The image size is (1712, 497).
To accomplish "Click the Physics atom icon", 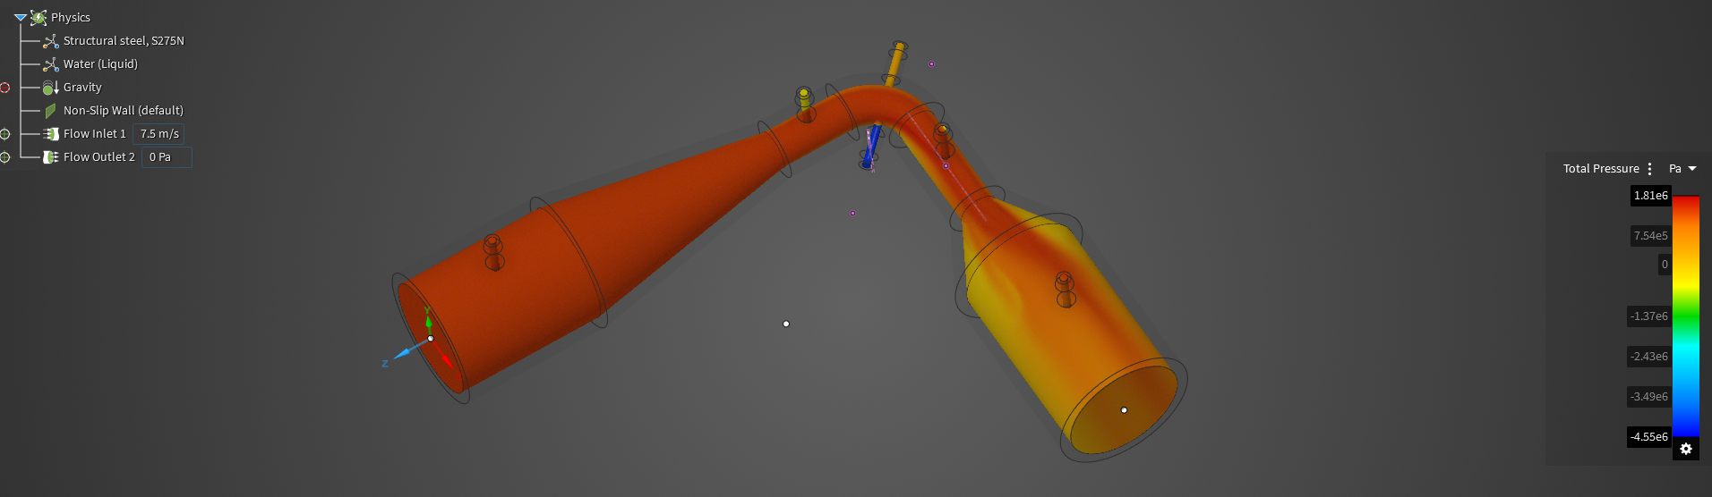I will [x=39, y=17].
